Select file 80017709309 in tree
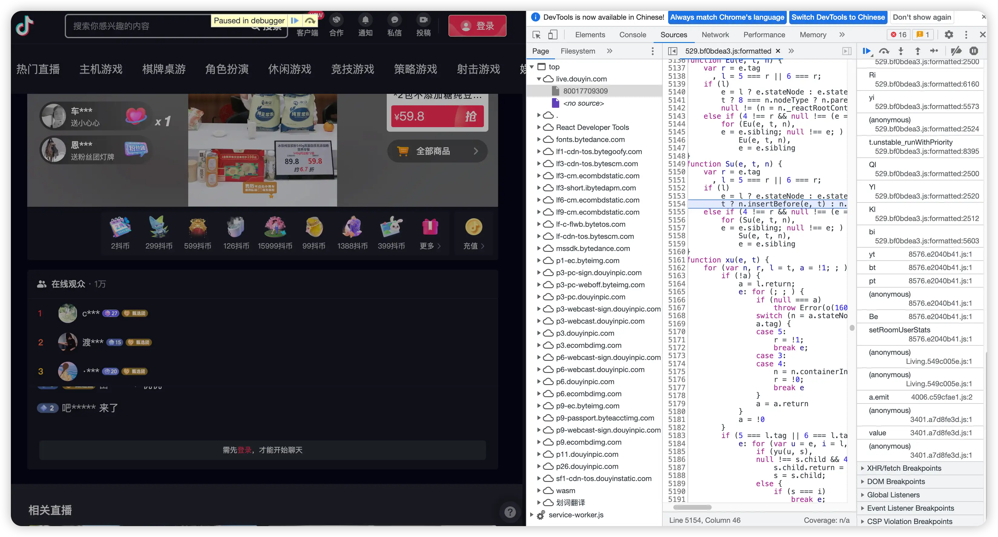Image resolution: width=998 pixels, height=537 pixels. pyautogui.click(x=585, y=91)
